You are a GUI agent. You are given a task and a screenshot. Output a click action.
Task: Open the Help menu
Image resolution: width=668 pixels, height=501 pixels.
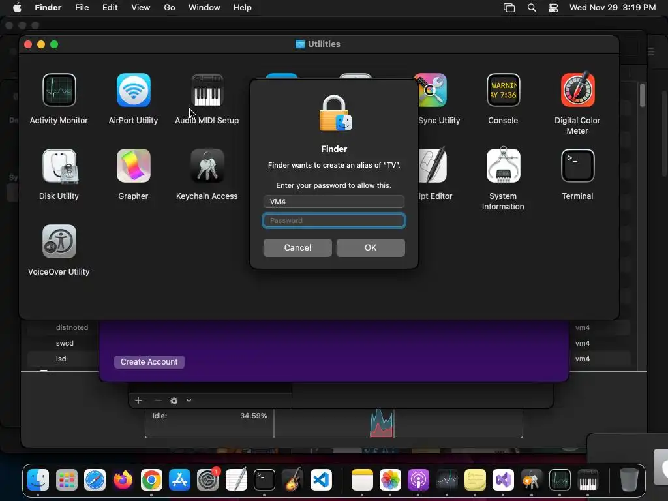243,8
